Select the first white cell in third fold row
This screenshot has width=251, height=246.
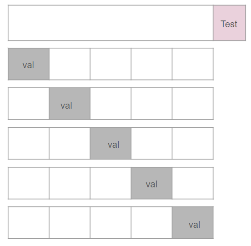29,143
